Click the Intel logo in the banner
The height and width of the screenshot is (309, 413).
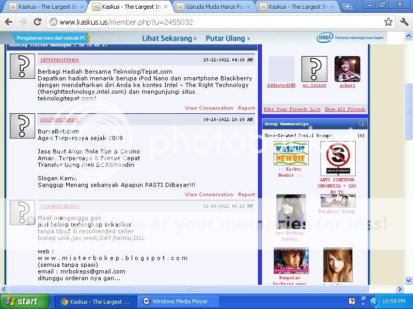[325, 38]
